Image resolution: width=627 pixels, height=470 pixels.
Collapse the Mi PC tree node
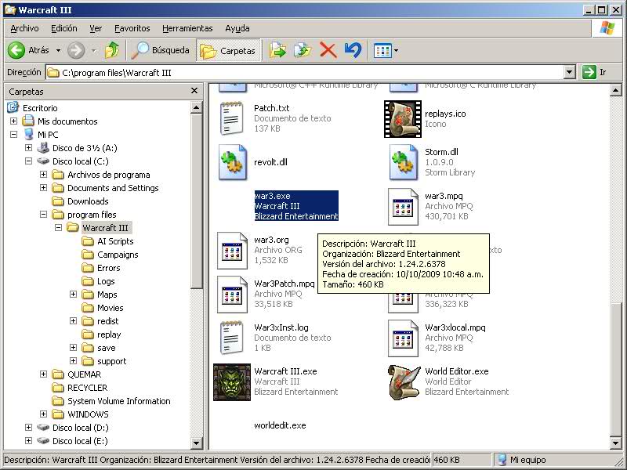[13, 135]
